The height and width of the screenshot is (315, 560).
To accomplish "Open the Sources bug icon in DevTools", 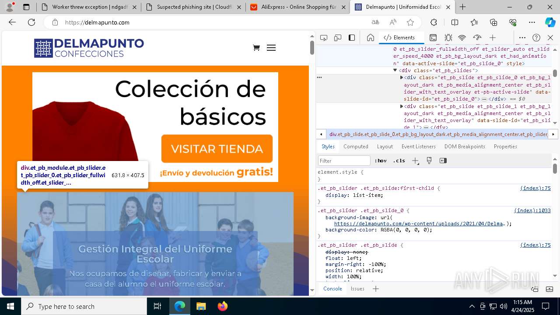I will (x=448, y=38).
